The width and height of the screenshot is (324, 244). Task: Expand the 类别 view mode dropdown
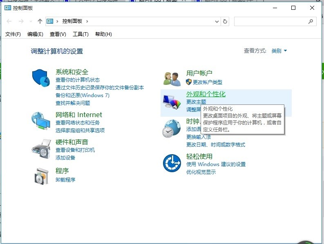click(279, 51)
